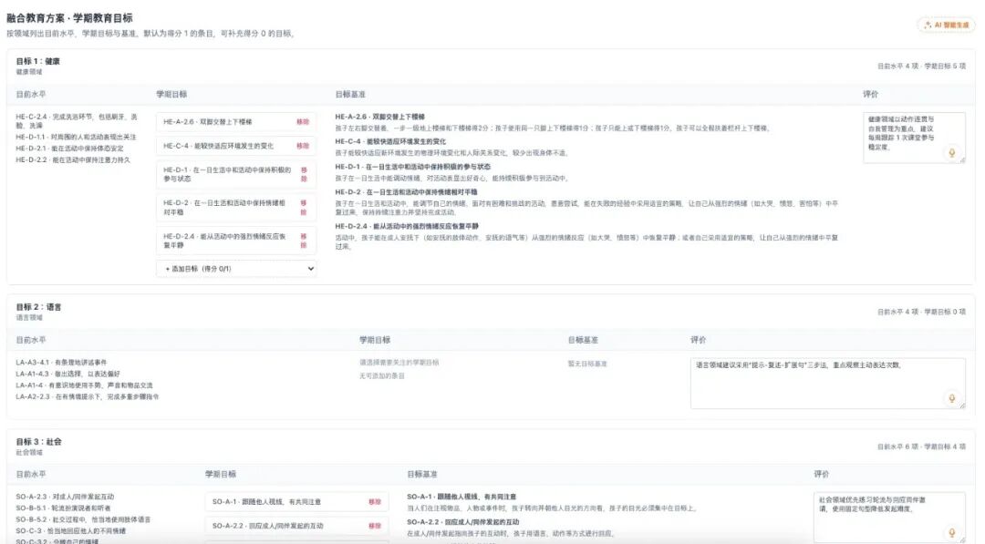985x544 pixels.
Task: Click LA-A1-4.3 做出选择，以表达偏好
Action: point(67,374)
